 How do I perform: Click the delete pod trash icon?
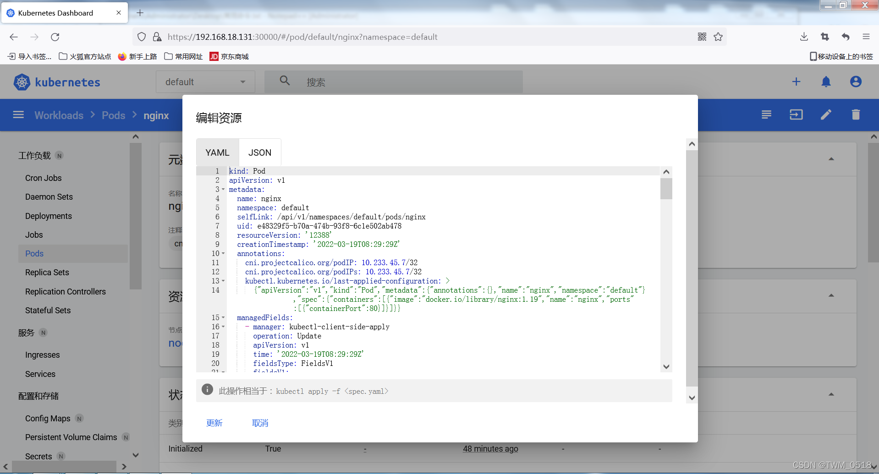click(x=855, y=114)
